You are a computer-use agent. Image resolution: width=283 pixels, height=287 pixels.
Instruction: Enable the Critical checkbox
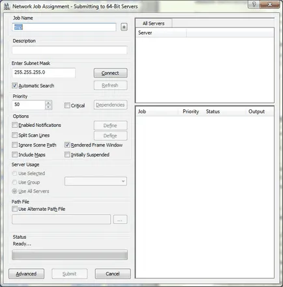[67, 105]
